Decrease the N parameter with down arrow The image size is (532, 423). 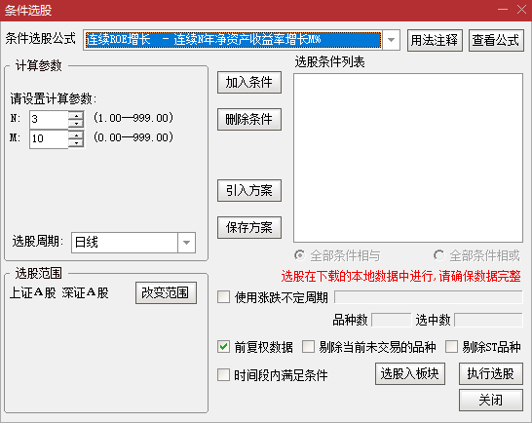(x=76, y=124)
